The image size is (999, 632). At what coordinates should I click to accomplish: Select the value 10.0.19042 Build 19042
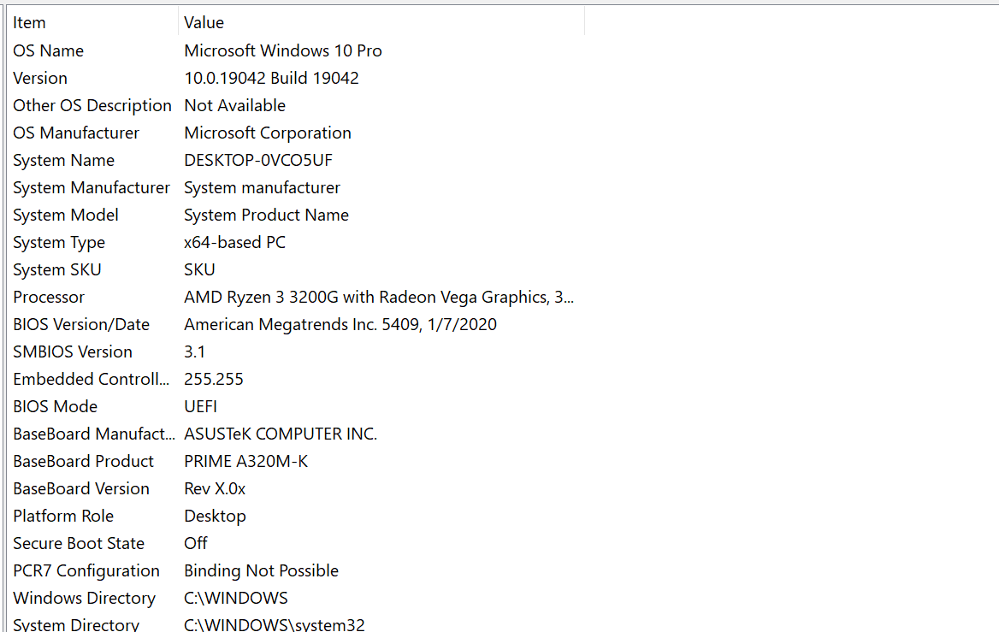271,79
